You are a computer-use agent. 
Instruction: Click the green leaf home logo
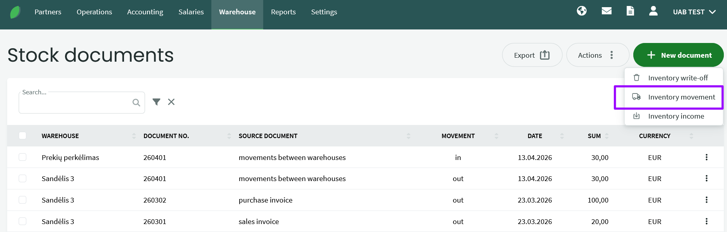(15, 12)
